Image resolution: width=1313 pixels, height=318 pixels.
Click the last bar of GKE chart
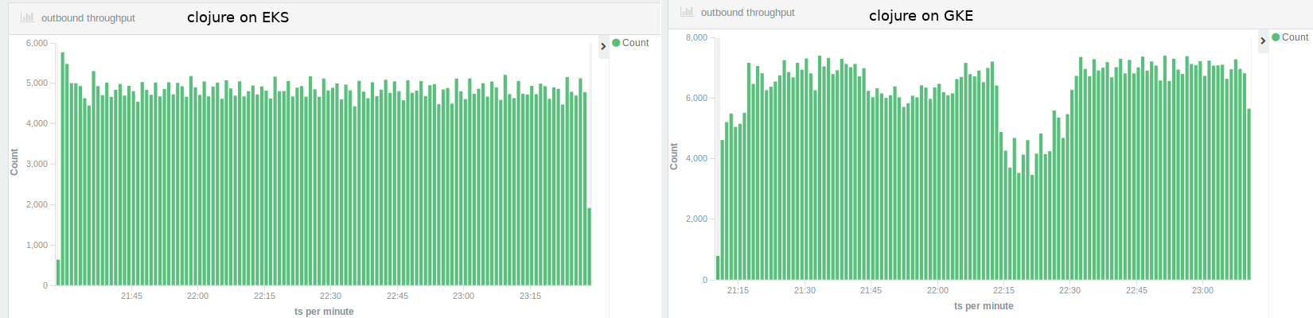point(1249,194)
